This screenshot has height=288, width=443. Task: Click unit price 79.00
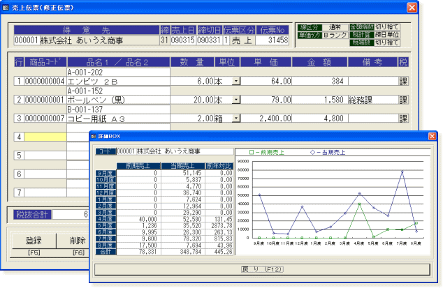tap(266, 100)
